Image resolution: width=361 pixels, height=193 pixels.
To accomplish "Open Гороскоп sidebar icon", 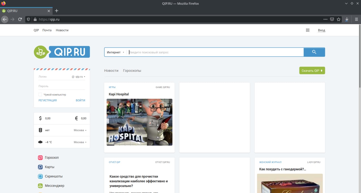I will [x=40, y=158].
